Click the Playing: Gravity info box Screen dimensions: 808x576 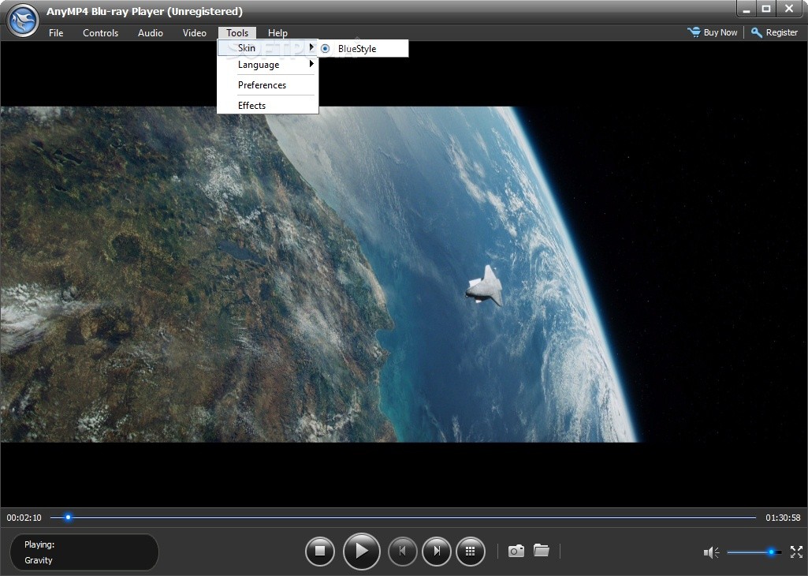point(84,552)
